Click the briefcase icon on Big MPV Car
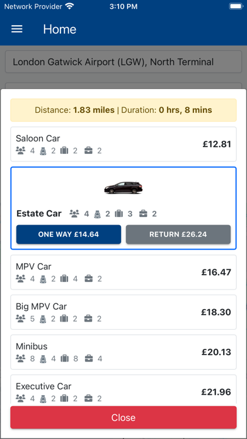Screen dimensions: 247x439 tap(89, 319)
